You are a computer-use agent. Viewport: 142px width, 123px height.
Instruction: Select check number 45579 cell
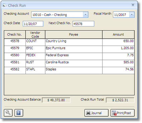coord(15,49)
